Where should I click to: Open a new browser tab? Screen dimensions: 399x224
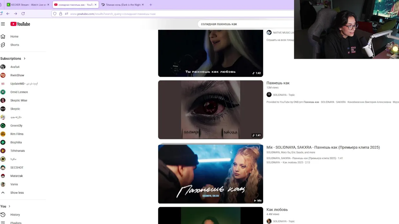(151, 5)
